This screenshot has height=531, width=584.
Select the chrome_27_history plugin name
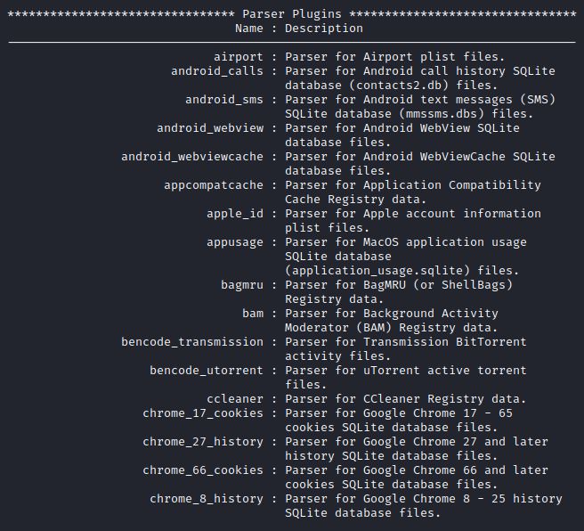(x=203, y=442)
